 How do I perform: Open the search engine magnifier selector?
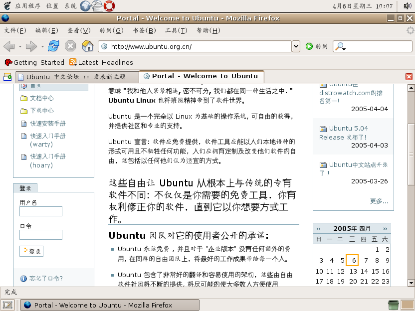coord(340,46)
